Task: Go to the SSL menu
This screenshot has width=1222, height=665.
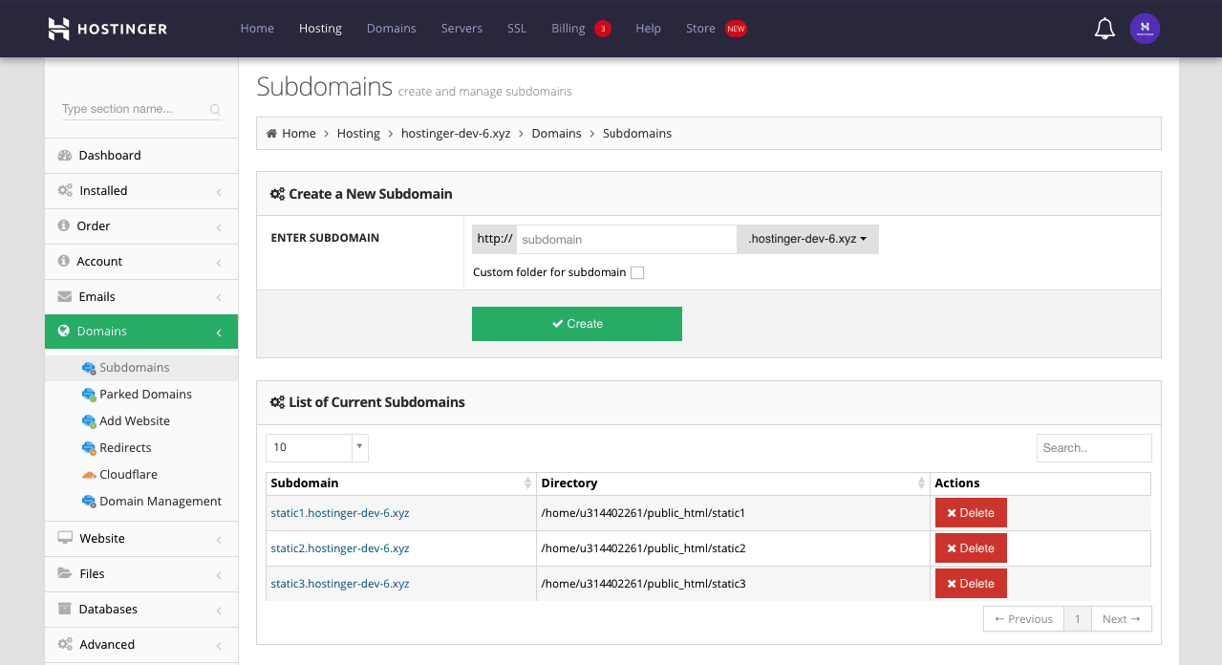Action: 517,29
